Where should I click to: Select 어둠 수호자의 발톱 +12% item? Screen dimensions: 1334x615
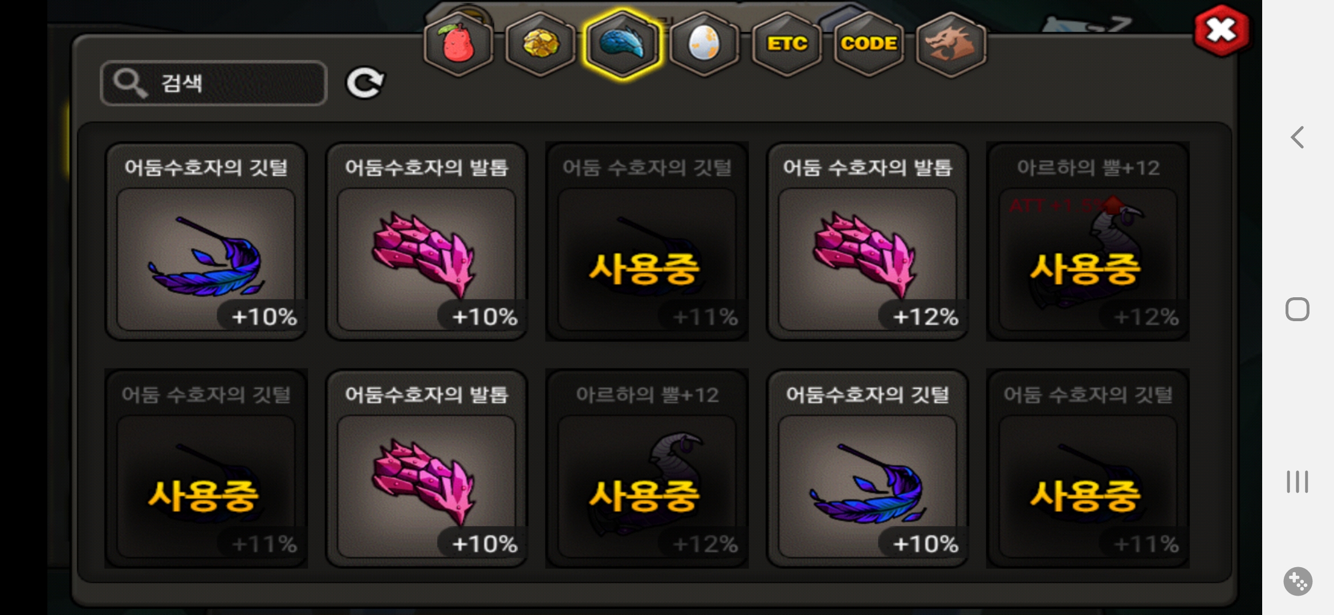(867, 241)
